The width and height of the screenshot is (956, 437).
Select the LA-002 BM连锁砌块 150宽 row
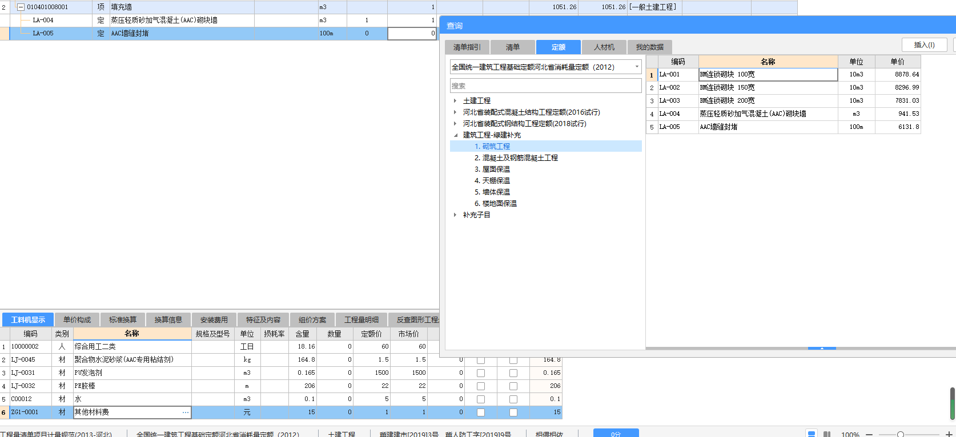tap(784, 88)
